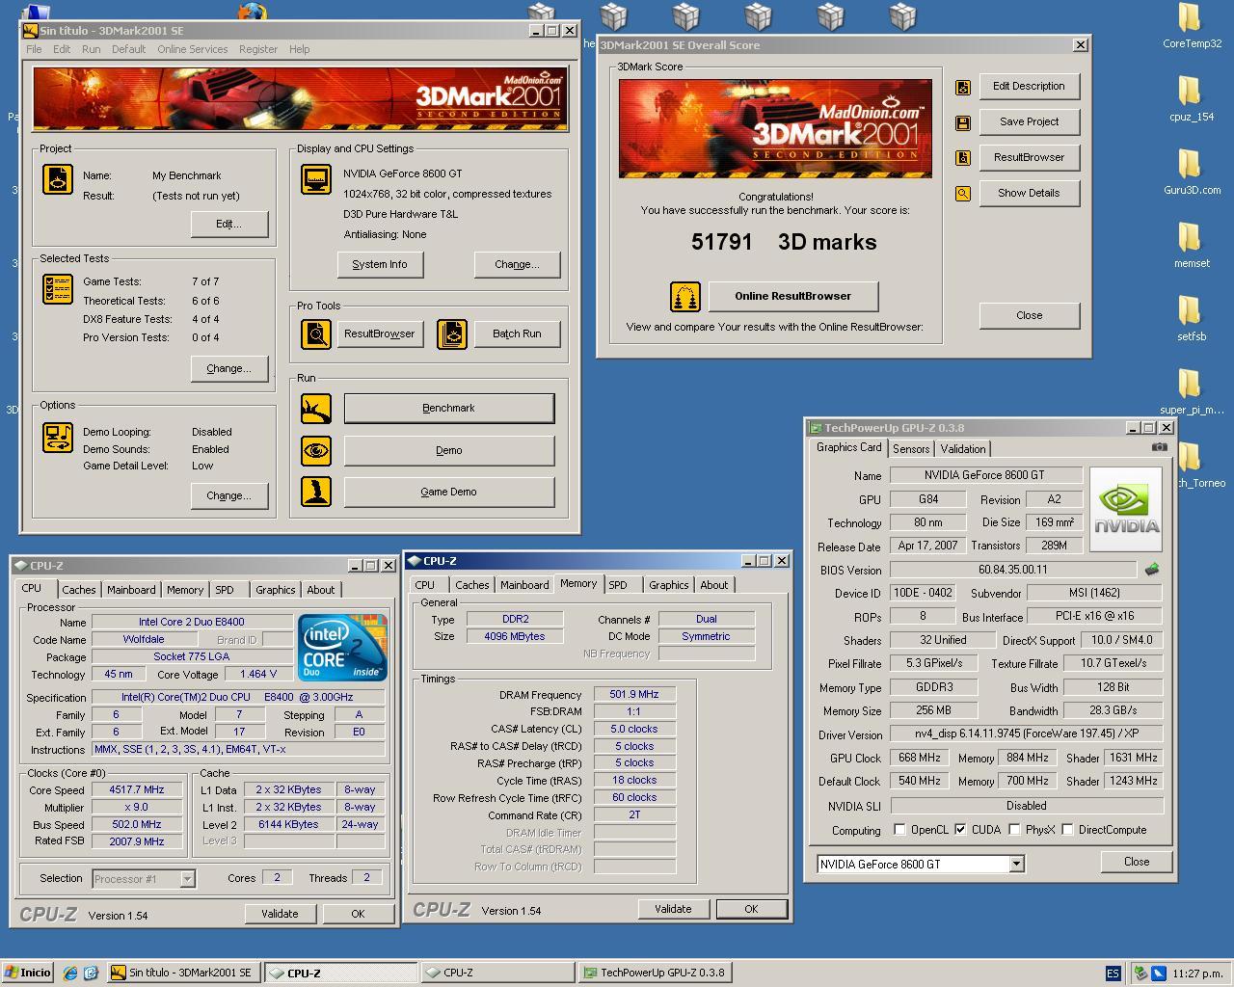This screenshot has height=987, width=1234.
Task: Click OK in the Memory CPU-Z window
Action: [751, 909]
